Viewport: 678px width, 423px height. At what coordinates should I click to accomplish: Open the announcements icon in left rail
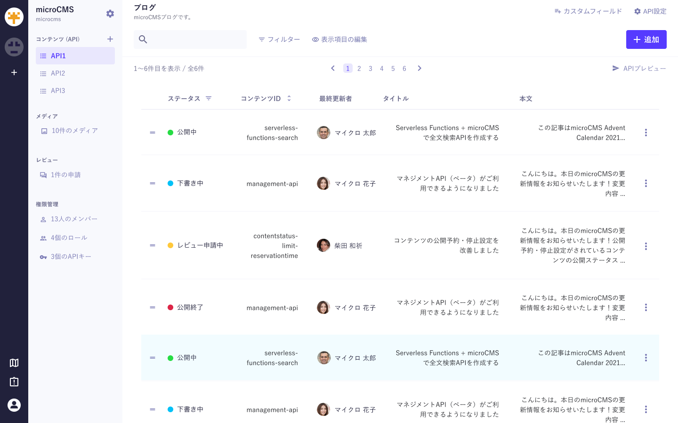pos(14,382)
